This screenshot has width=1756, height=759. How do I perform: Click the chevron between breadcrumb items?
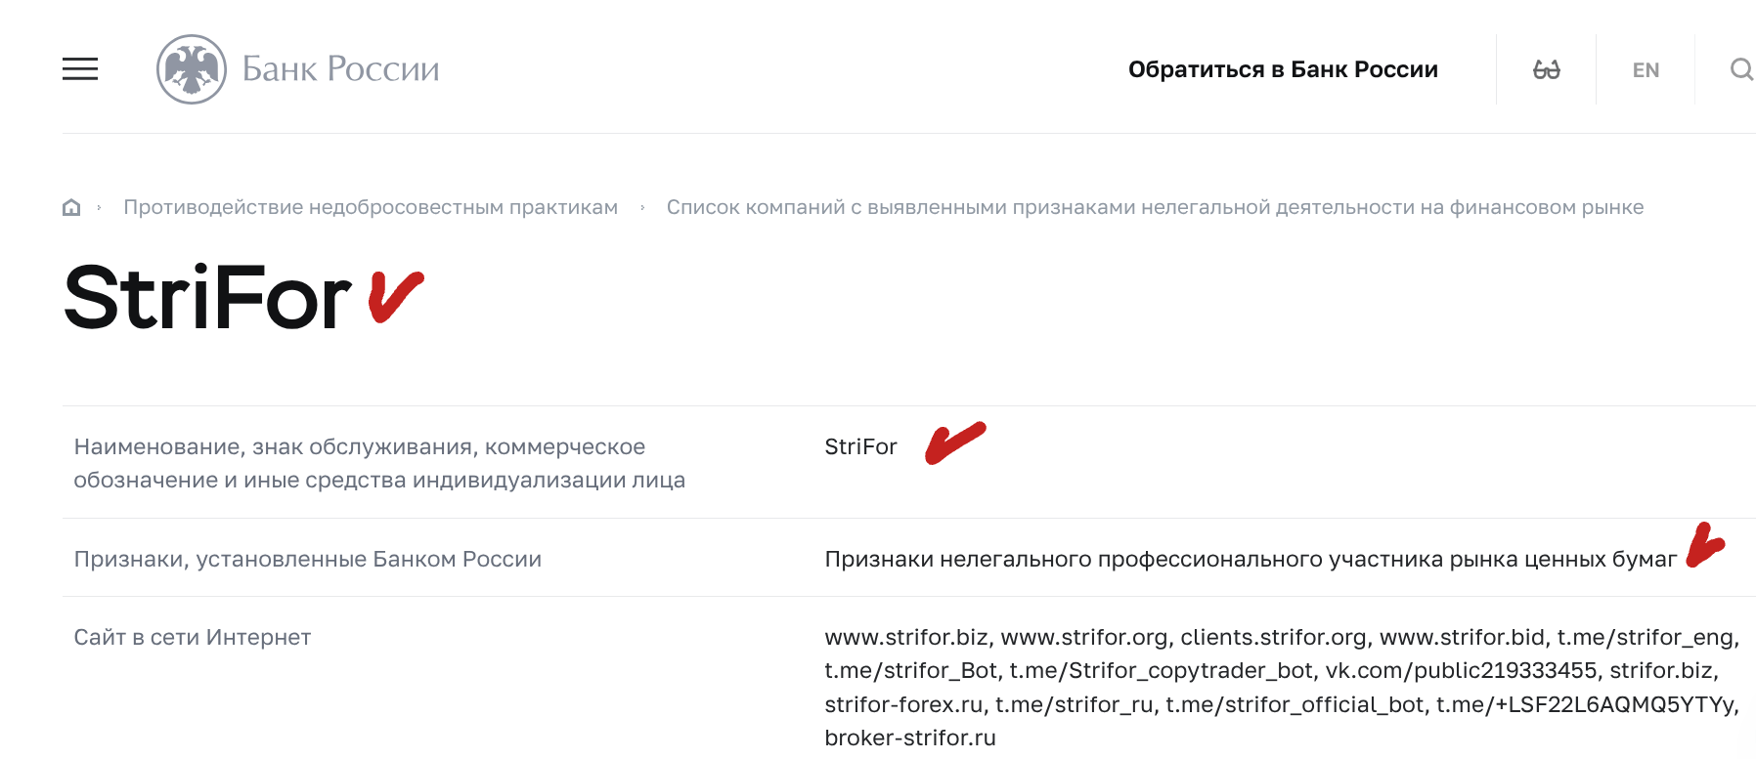point(641,206)
